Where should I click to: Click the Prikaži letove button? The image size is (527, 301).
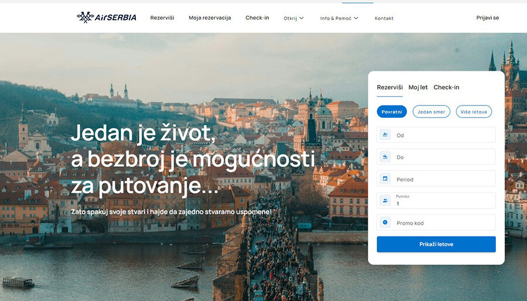tap(436, 244)
